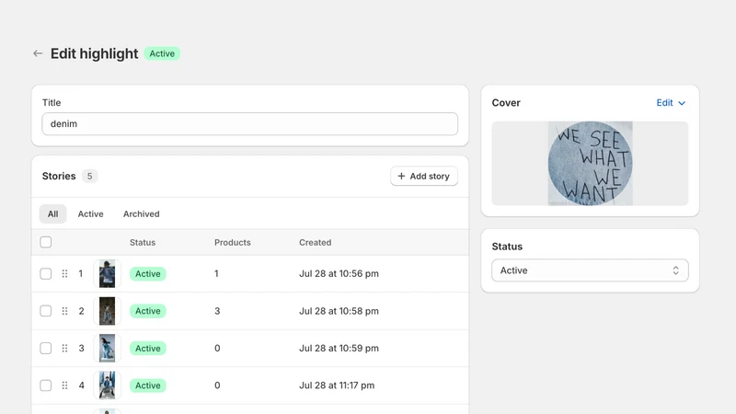The width and height of the screenshot is (736, 414).
Task: Click the drag handle for story 2
Action: click(x=64, y=311)
